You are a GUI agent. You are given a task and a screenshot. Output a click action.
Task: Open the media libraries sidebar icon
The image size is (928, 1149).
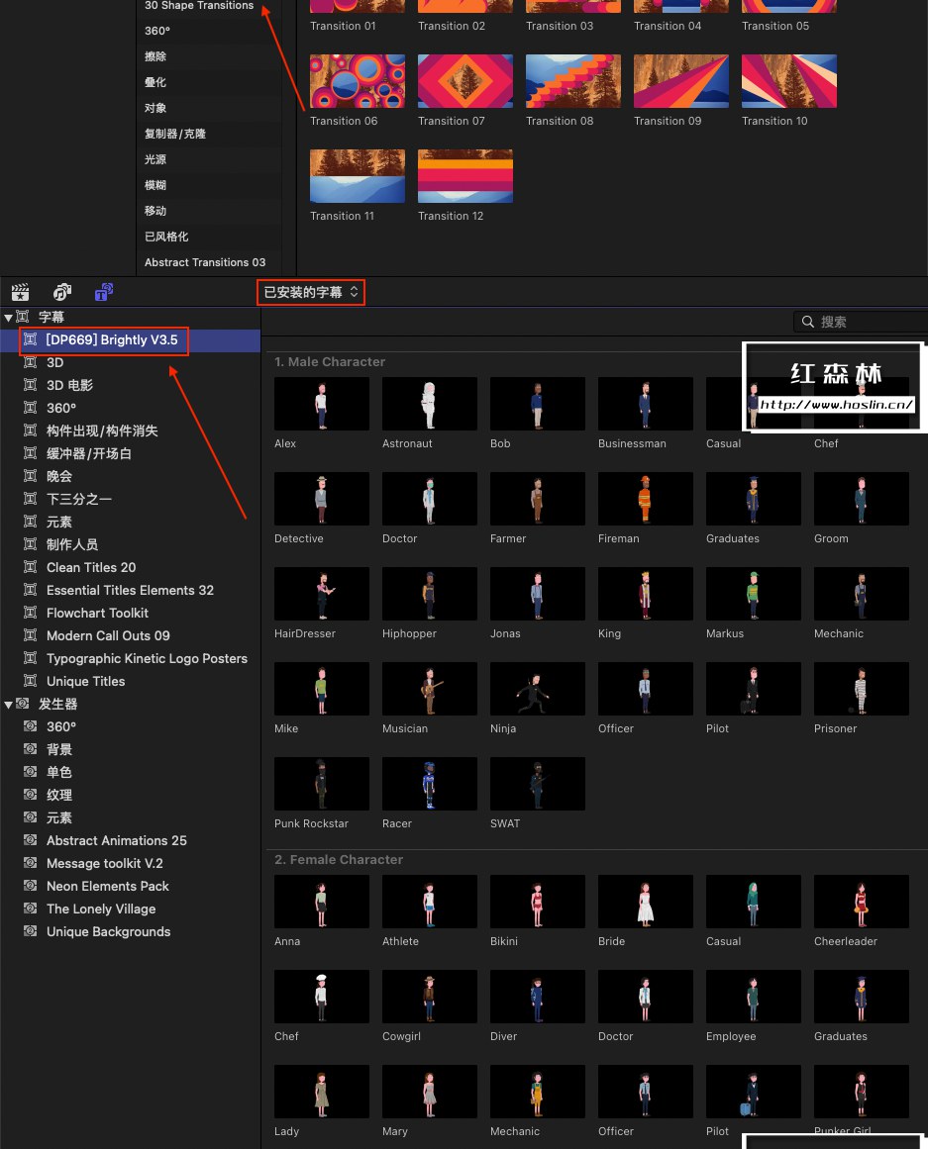click(21, 292)
